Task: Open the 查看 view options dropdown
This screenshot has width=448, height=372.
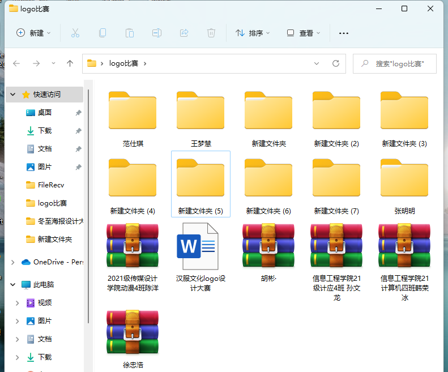Action: (x=304, y=33)
